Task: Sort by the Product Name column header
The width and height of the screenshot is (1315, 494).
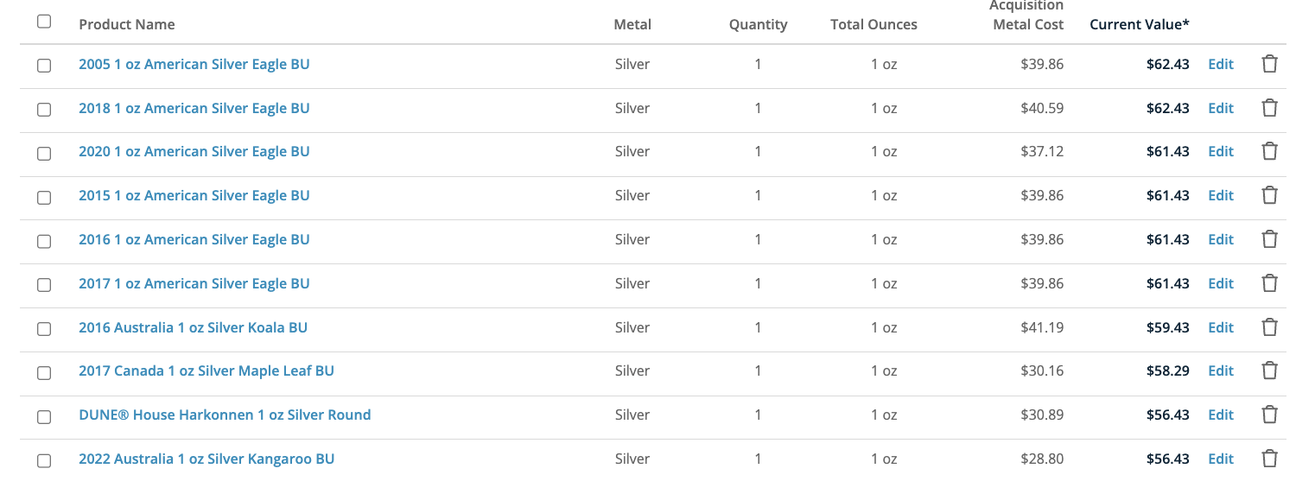Action: pyautogui.click(x=127, y=24)
